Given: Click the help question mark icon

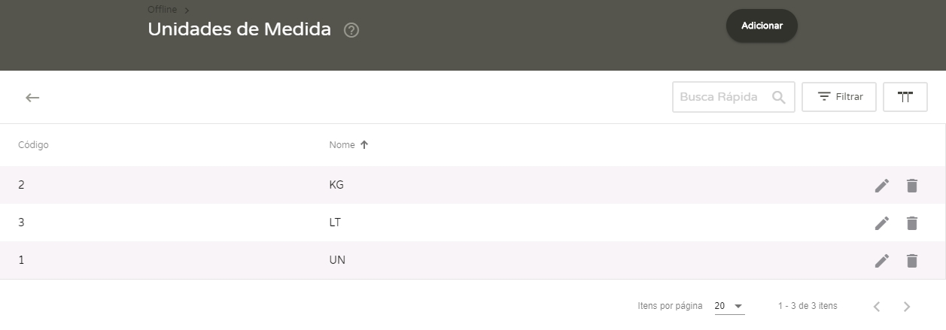Looking at the screenshot, I should tap(351, 31).
